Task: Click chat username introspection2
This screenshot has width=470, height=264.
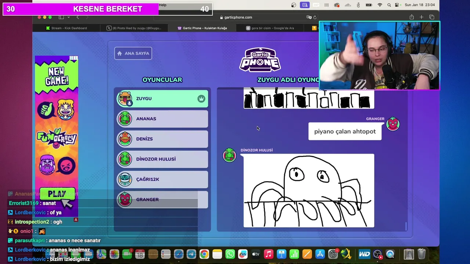Action: click(32, 222)
